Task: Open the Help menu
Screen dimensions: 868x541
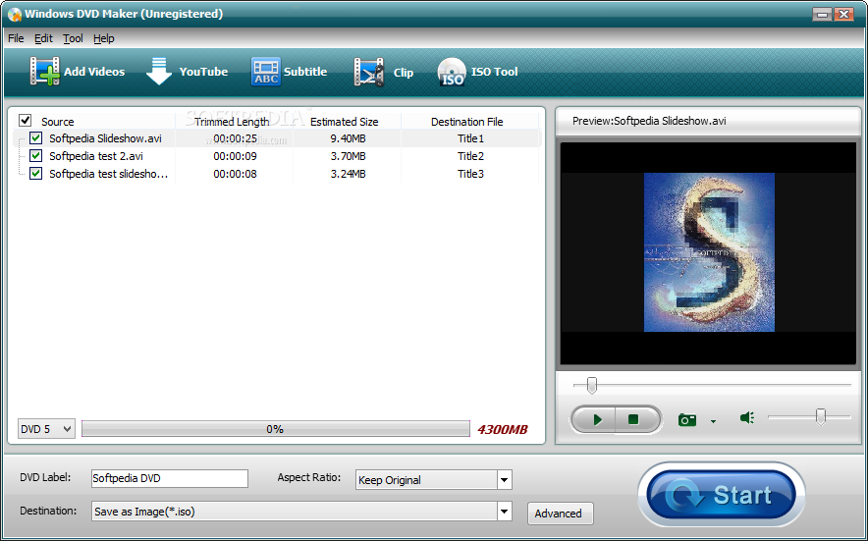Action: click(x=103, y=38)
